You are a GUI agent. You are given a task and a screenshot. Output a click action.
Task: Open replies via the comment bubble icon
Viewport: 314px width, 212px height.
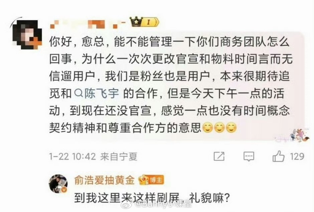pyautogui.click(x=249, y=156)
